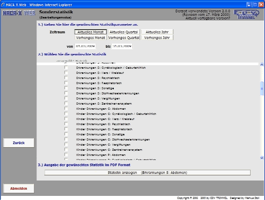Check Erkrankungen S: Stoffwechselerkrankungen

coord(66,93)
